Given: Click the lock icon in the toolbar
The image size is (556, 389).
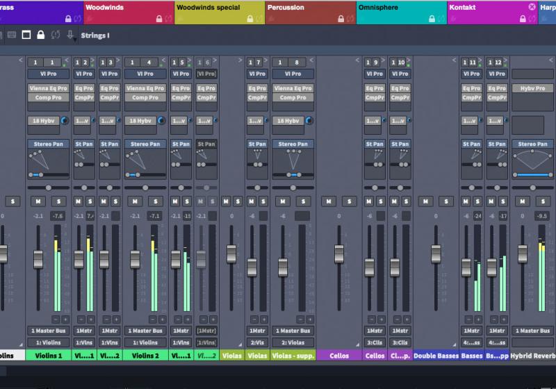Looking at the screenshot, I should point(41,35).
